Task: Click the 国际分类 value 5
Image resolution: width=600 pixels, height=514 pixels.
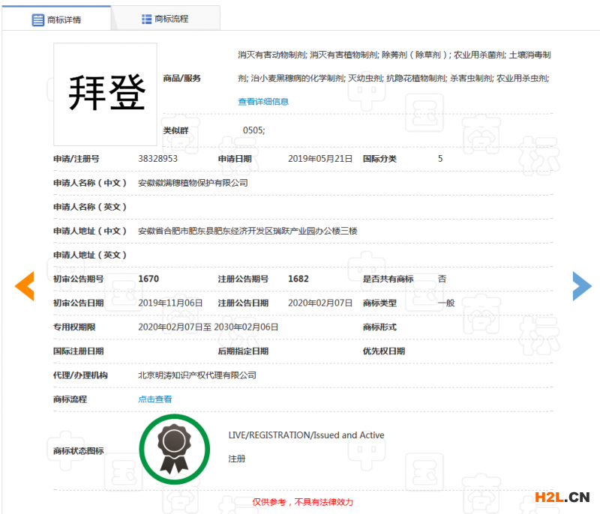Action: [x=440, y=159]
